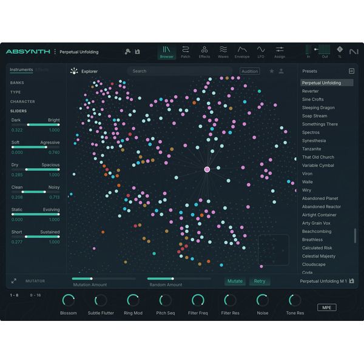
Task: Click the Blossom macro knob
Action: 68,300
